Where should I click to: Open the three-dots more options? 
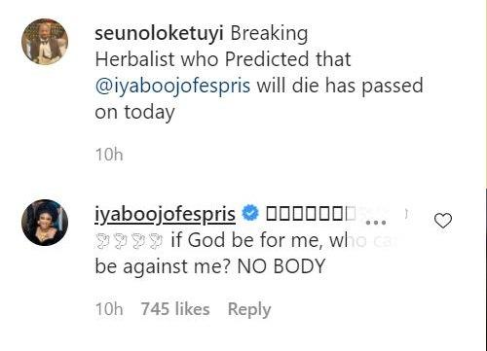[376, 223]
